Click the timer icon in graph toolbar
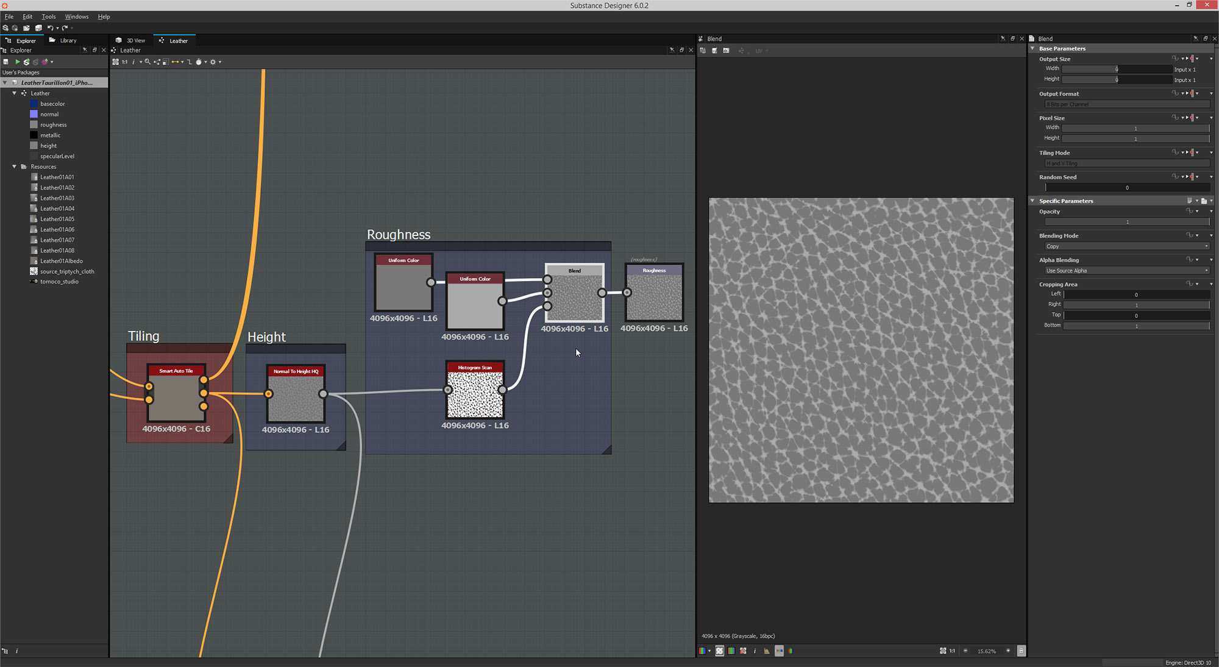The width and height of the screenshot is (1219, 667). pyautogui.click(x=199, y=62)
